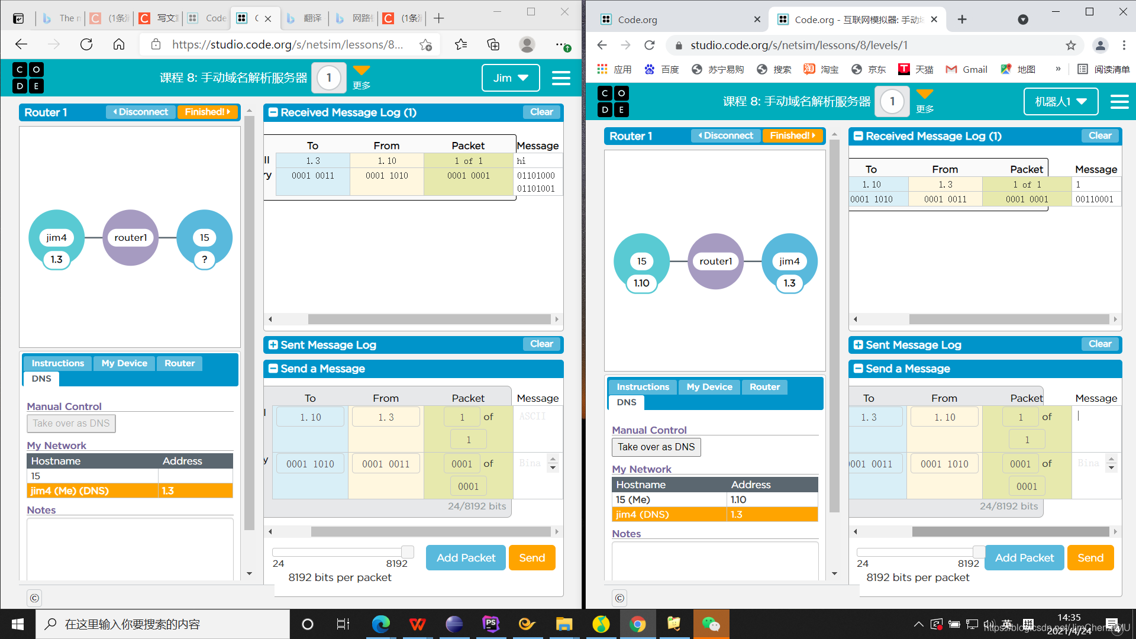Open Gmail bookmark in Chrome bar
Viewport: 1136px width, 639px height.
click(x=967, y=69)
